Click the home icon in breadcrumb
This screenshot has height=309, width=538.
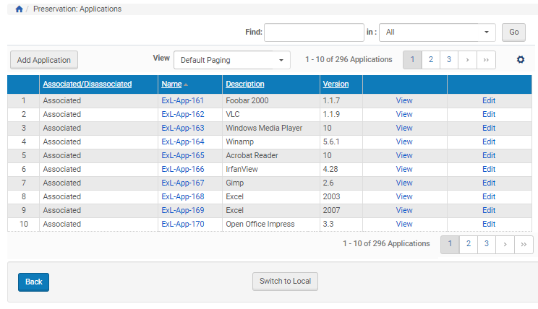point(19,9)
